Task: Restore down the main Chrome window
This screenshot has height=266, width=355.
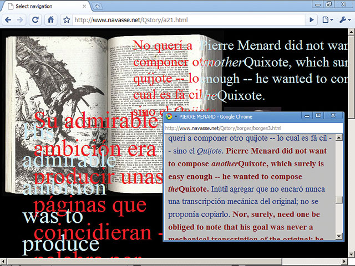Action: point(329,4)
